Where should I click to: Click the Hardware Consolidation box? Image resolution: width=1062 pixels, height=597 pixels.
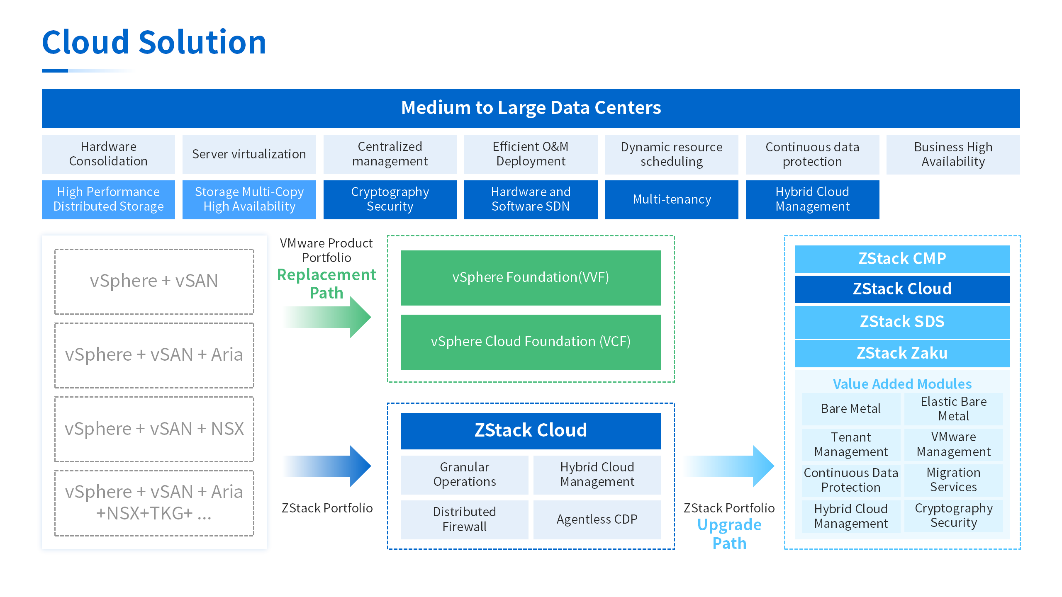[x=108, y=154]
